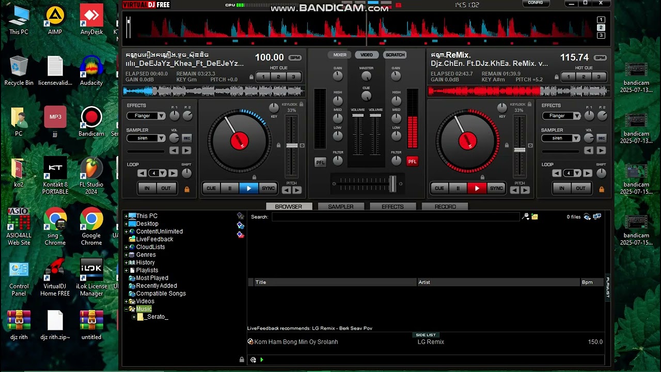Open the djz rith archive
The image size is (661, 372).
[x=19, y=326]
